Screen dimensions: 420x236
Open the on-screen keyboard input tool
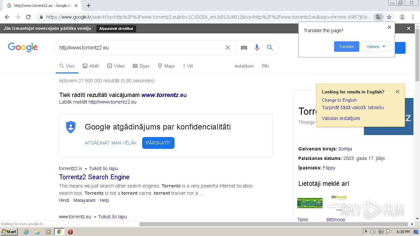tap(244, 48)
